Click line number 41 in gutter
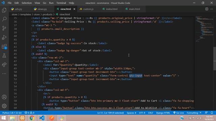Screen dimensions: 216x121 (15, 40)
